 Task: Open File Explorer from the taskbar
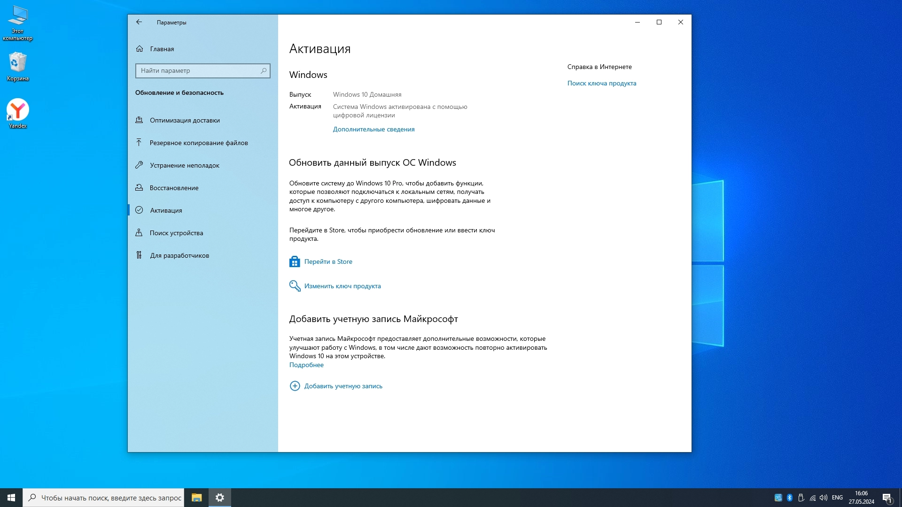[x=197, y=498]
